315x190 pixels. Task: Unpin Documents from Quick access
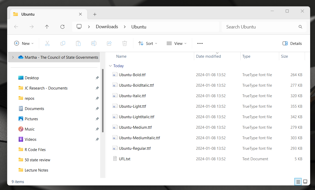97,108
